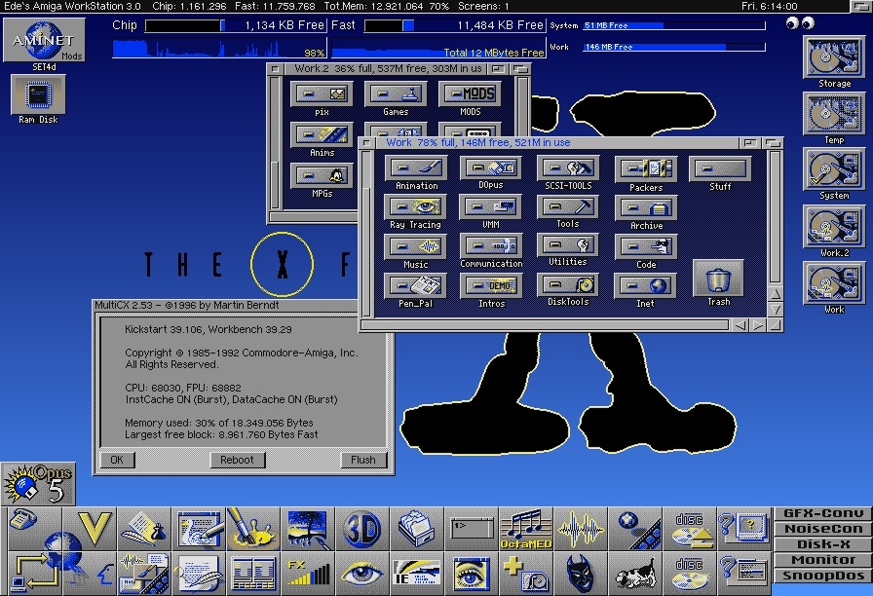Open the Temp disk on the desktop
873x596 pixels.
(834, 113)
